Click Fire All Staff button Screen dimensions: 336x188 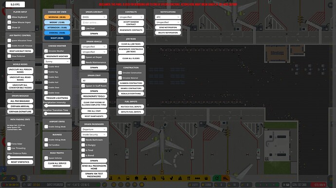click(x=94, y=111)
